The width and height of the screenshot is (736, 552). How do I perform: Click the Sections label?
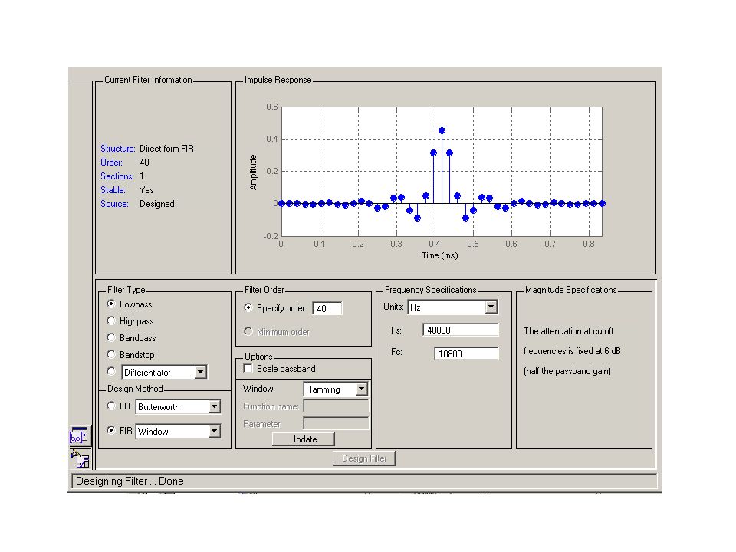(x=117, y=176)
